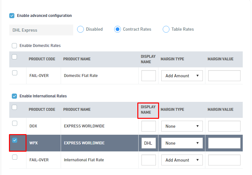Click MARGIN TYPE header in domestic table
This screenshot has width=252, height=175.
pyautogui.click(x=172, y=59)
